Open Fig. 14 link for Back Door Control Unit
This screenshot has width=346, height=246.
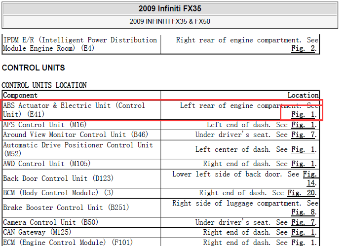tap(310, 178)
